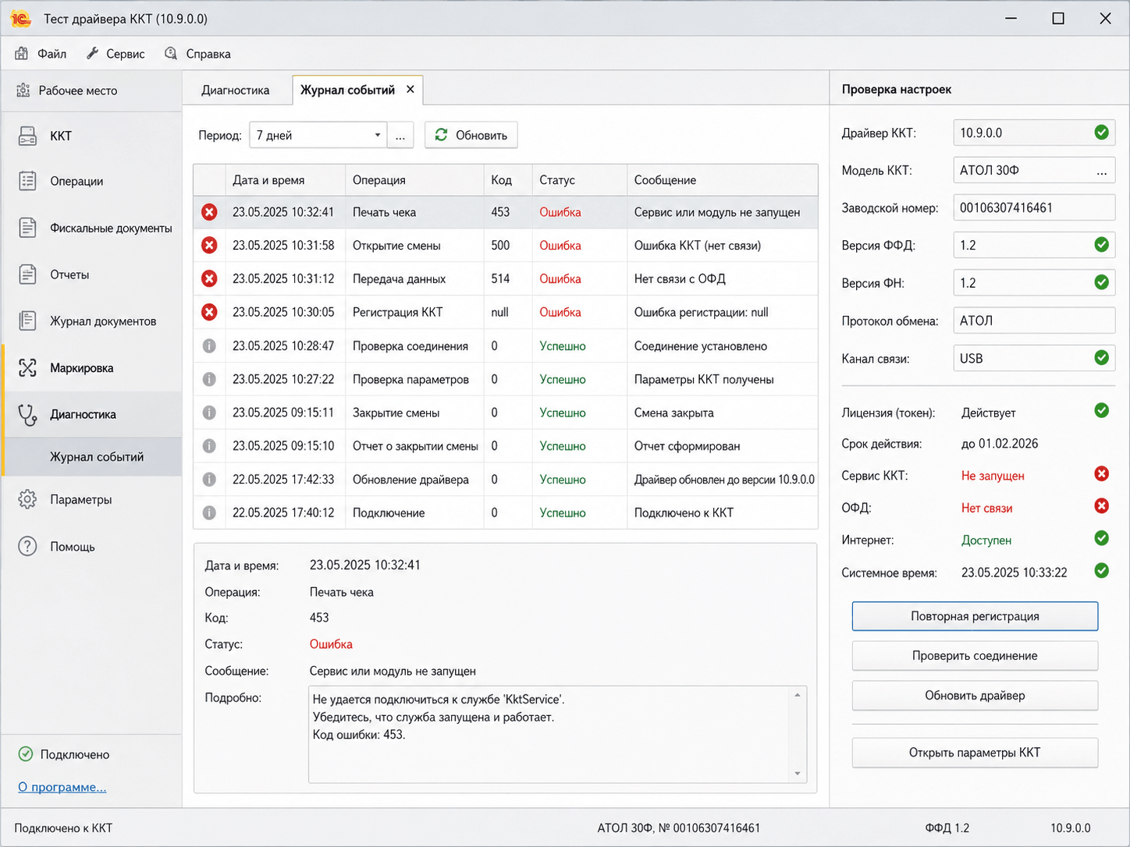
Task: Click the Обновить драйвер button
Action: tap(975, 696)
